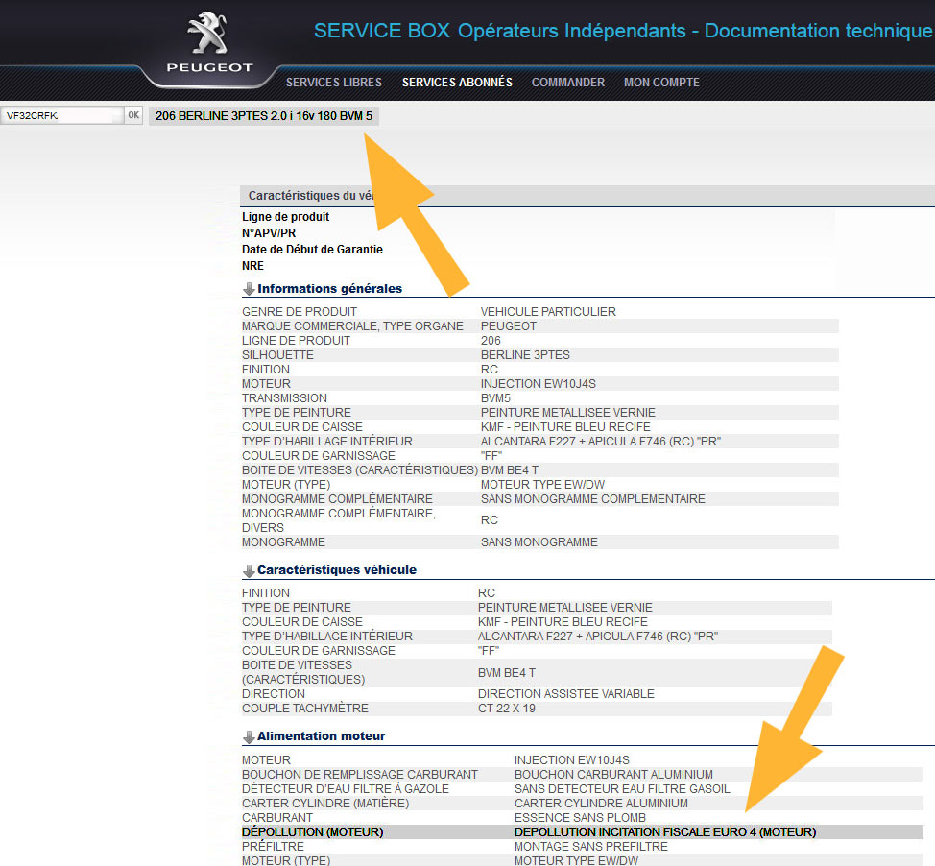Click the 206 BERLINE 3PTES vehicle label
The height and width of the screenshot is (866, 935).
click(263, 116)
